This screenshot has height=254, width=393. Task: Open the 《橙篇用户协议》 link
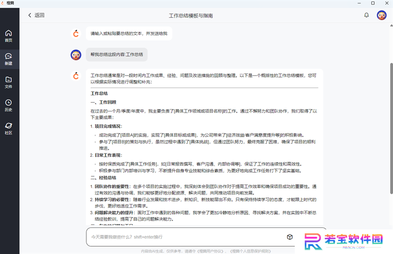(210, 251)
